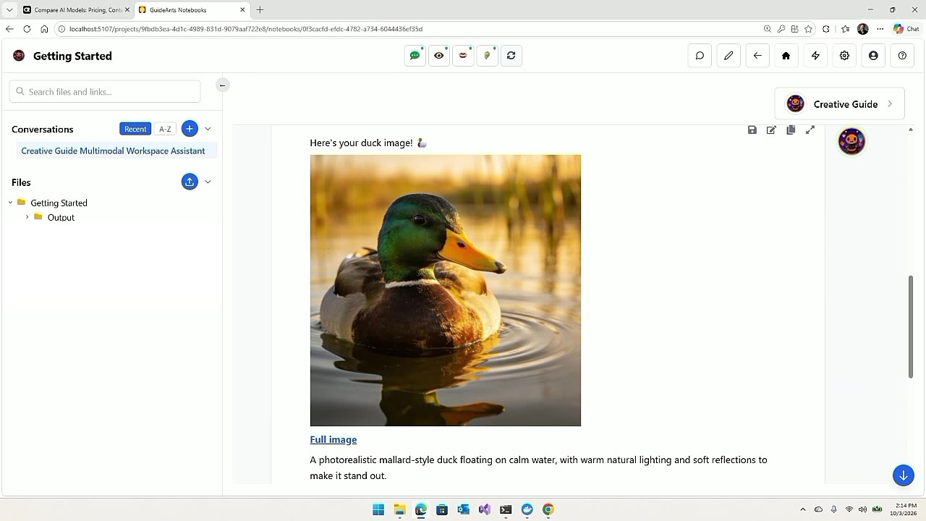Click the pencil edit icon in header
The width and height of the screenshot is (926, 521).
(x=729, y=56)
